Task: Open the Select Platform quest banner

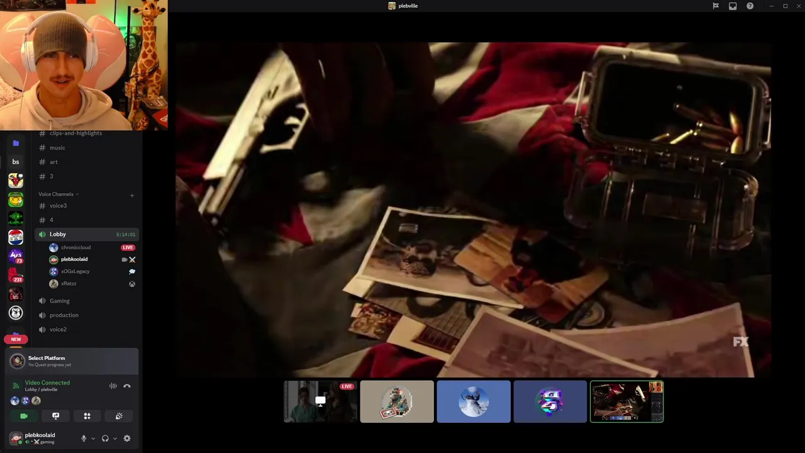Action: coord(71,361)
